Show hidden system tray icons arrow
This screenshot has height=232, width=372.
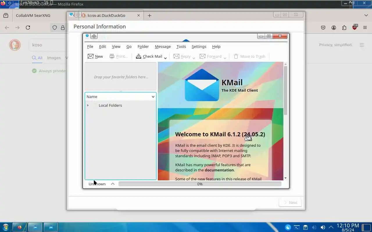(331, 227)
